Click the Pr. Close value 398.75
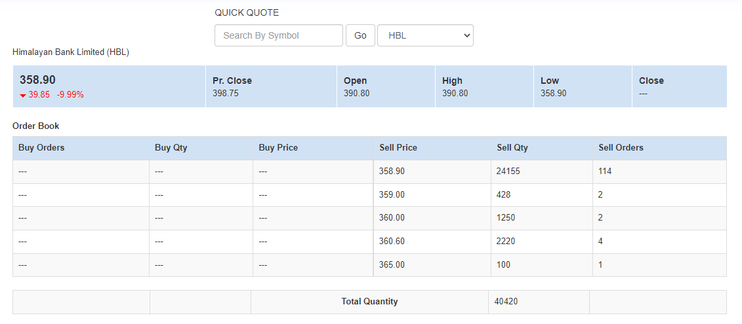This screenshot has height=324, width=742. 226,94
